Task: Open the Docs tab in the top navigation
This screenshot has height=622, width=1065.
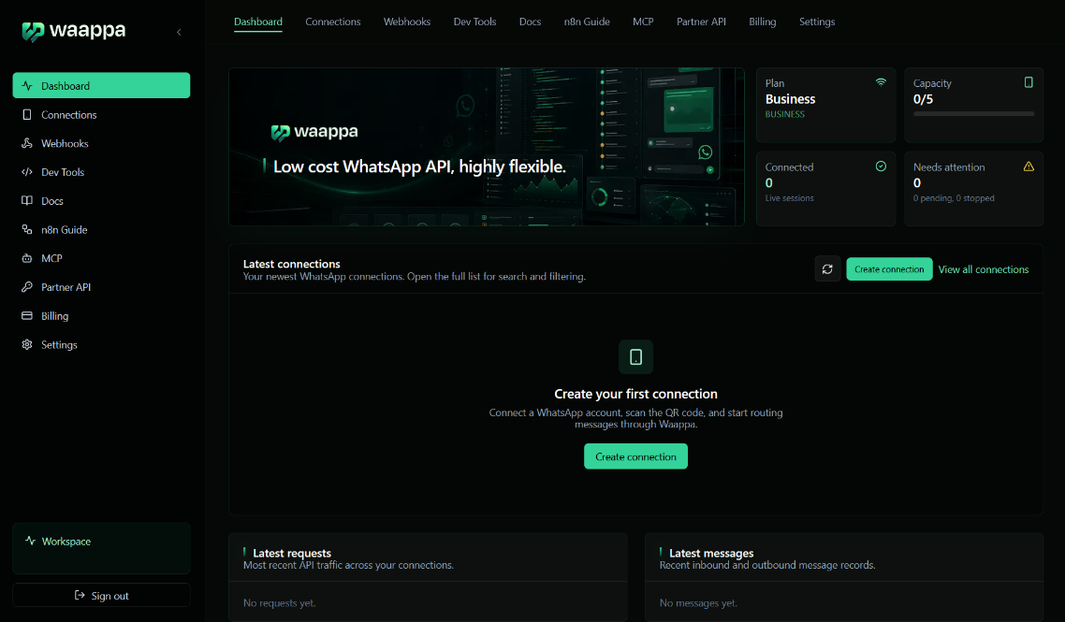Action: coord(530,22)
